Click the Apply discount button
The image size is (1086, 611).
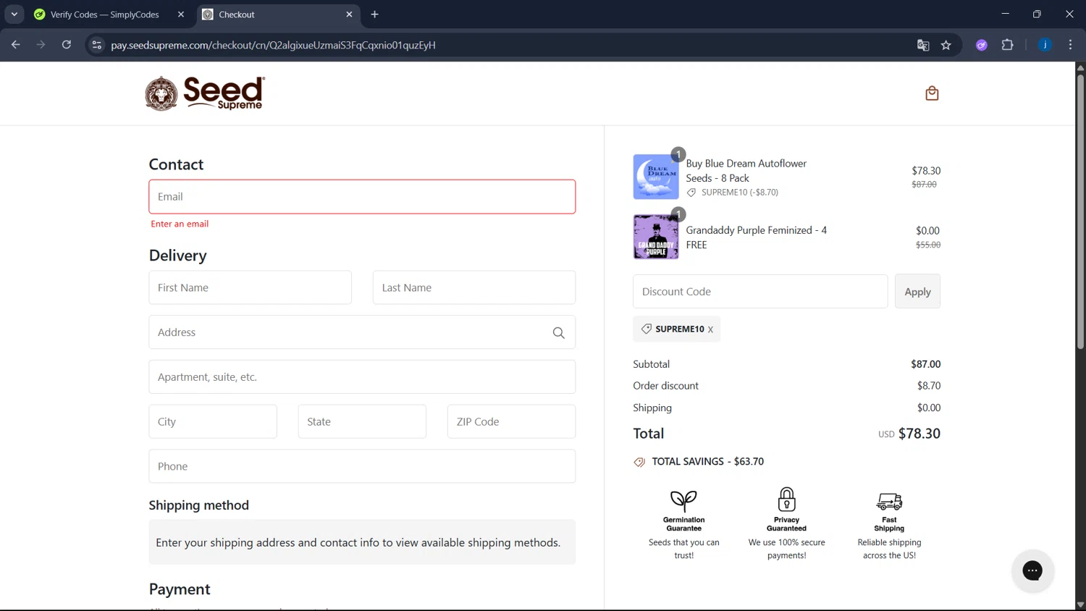[917, 292]
